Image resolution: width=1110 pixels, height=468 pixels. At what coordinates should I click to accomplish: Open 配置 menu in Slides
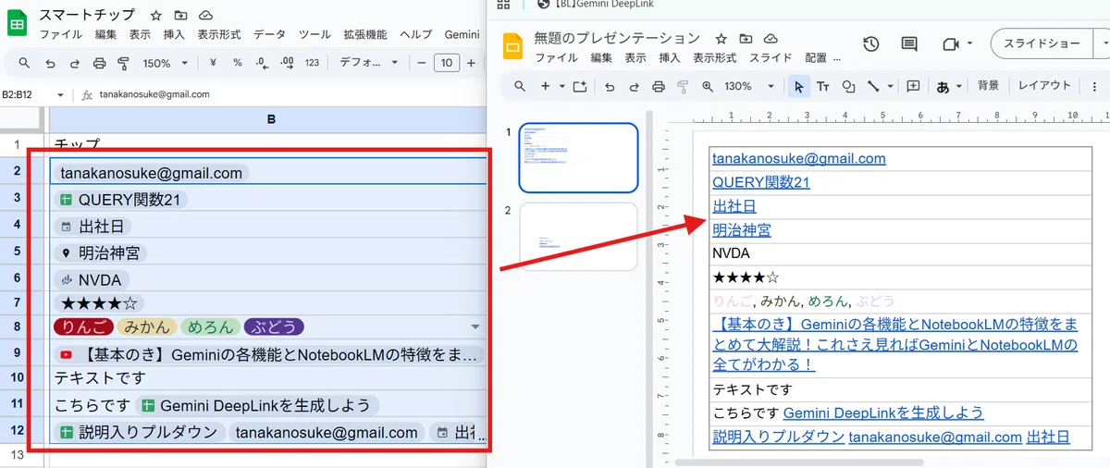click(816, 57)
